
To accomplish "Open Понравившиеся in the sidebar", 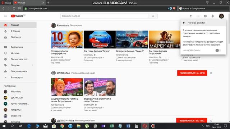I will pos(18,71).
